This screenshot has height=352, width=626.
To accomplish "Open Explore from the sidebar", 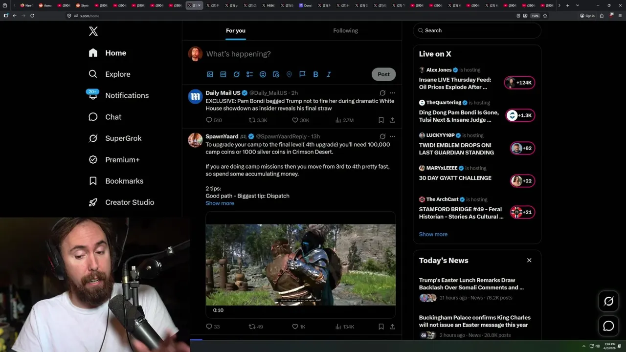I will tap(110, 74).
